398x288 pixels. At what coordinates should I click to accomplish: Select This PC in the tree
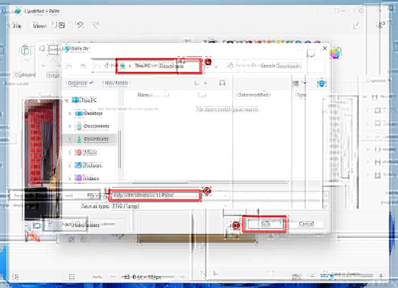(89, 100)
